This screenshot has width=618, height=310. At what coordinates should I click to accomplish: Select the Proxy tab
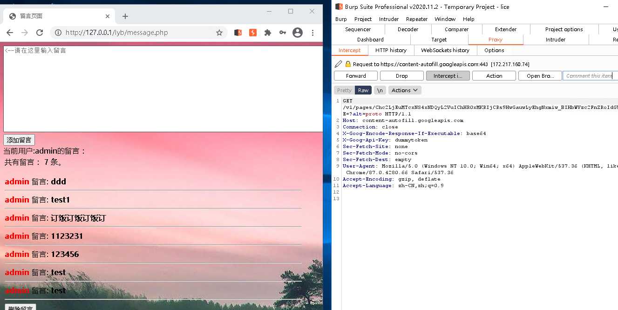tap(496, 40)
